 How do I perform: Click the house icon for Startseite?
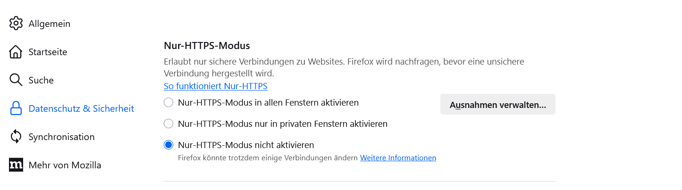coord(16,52)
